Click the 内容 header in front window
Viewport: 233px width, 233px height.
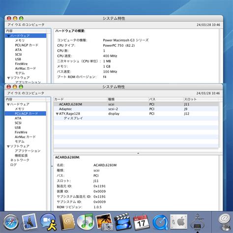coord(26,99)
